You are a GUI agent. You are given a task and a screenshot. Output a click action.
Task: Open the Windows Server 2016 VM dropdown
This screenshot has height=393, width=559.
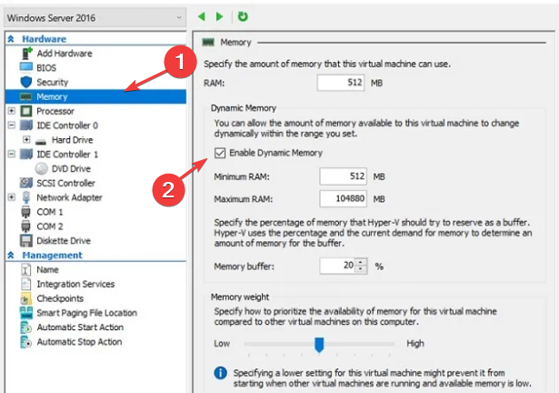[95, 17]
